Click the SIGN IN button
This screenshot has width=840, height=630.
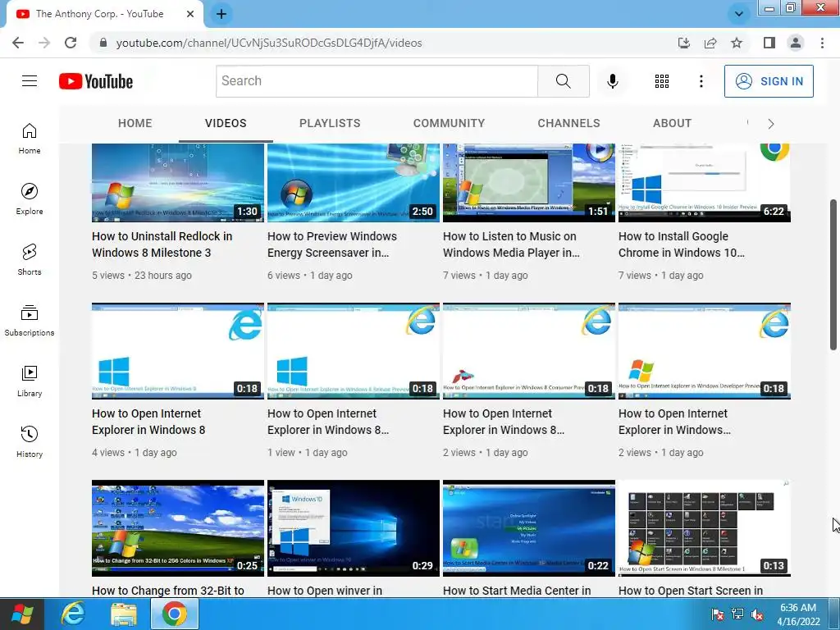point(769,81)
